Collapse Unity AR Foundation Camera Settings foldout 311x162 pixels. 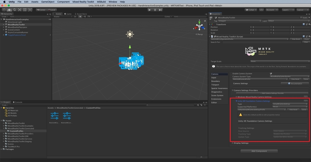click(236, 101)
